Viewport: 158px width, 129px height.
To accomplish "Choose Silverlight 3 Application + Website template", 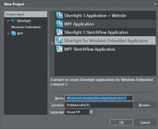I will [x=105, y=15].
